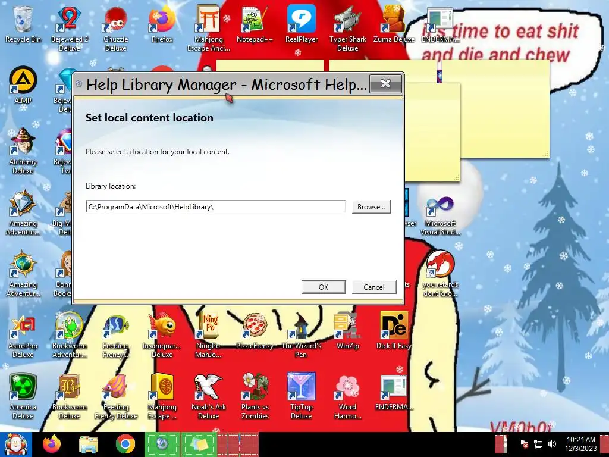Viewport: 609px width, 457px height.
Task: Cancel the Set local content location dialog
Action: (373, 287)
